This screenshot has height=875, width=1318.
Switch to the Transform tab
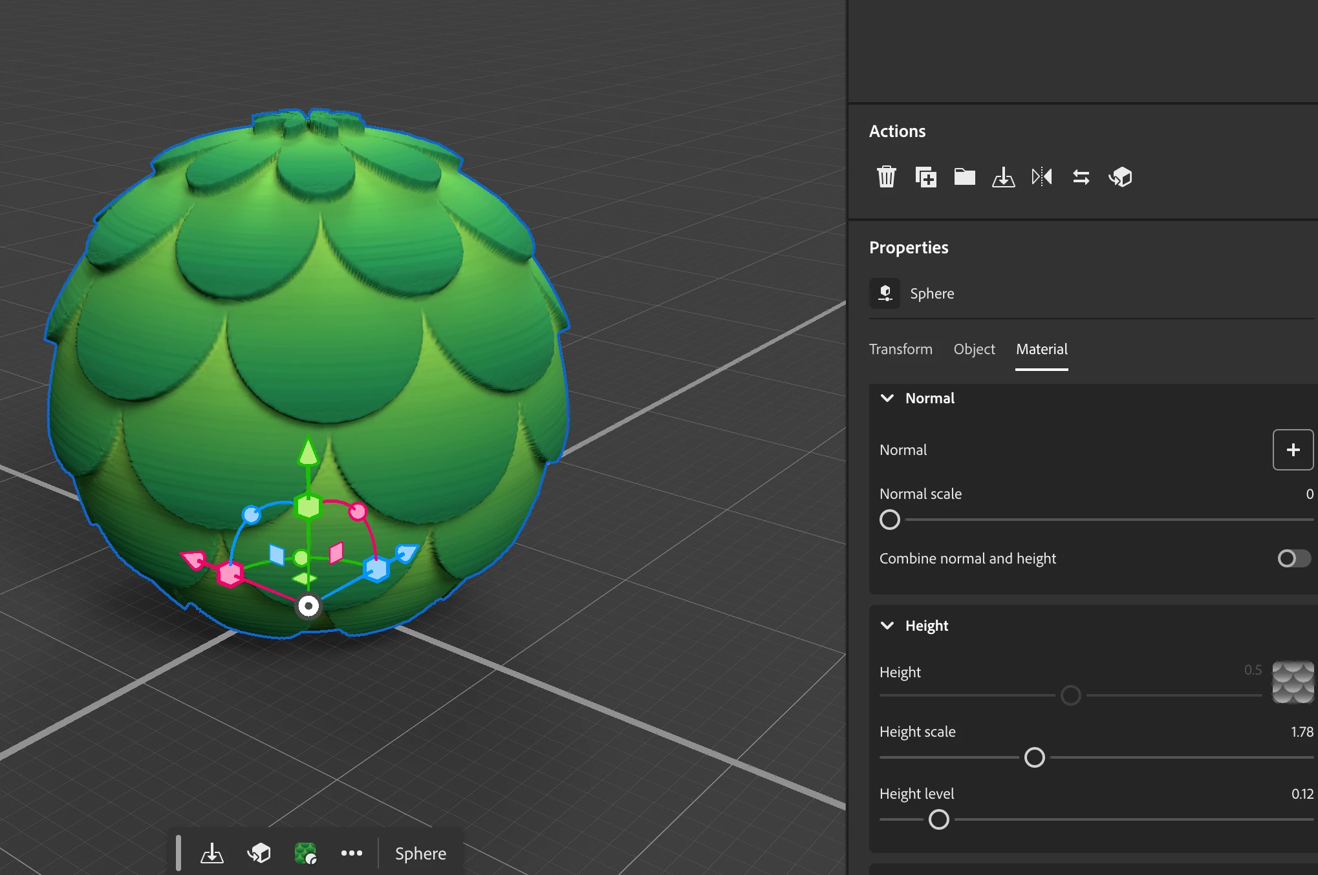[900, 349]
